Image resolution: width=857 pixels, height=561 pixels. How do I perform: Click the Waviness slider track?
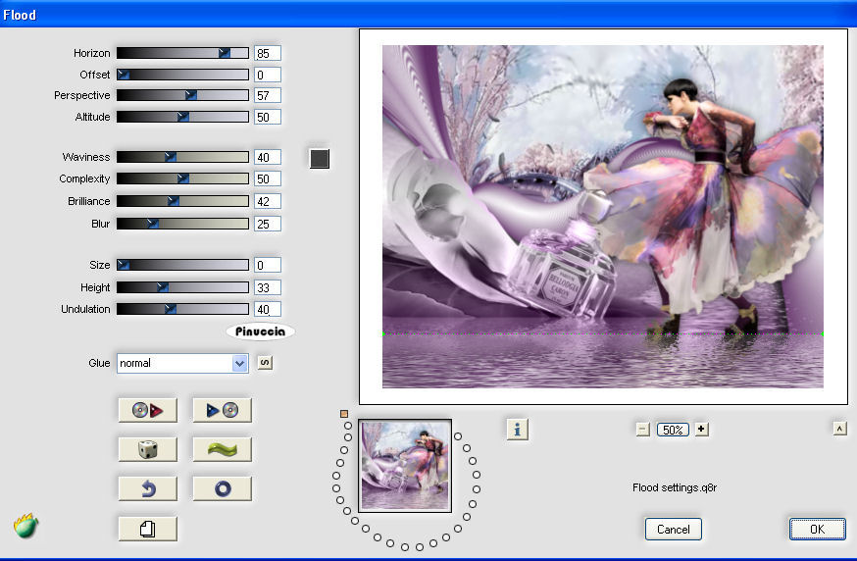tap(182, 157)
